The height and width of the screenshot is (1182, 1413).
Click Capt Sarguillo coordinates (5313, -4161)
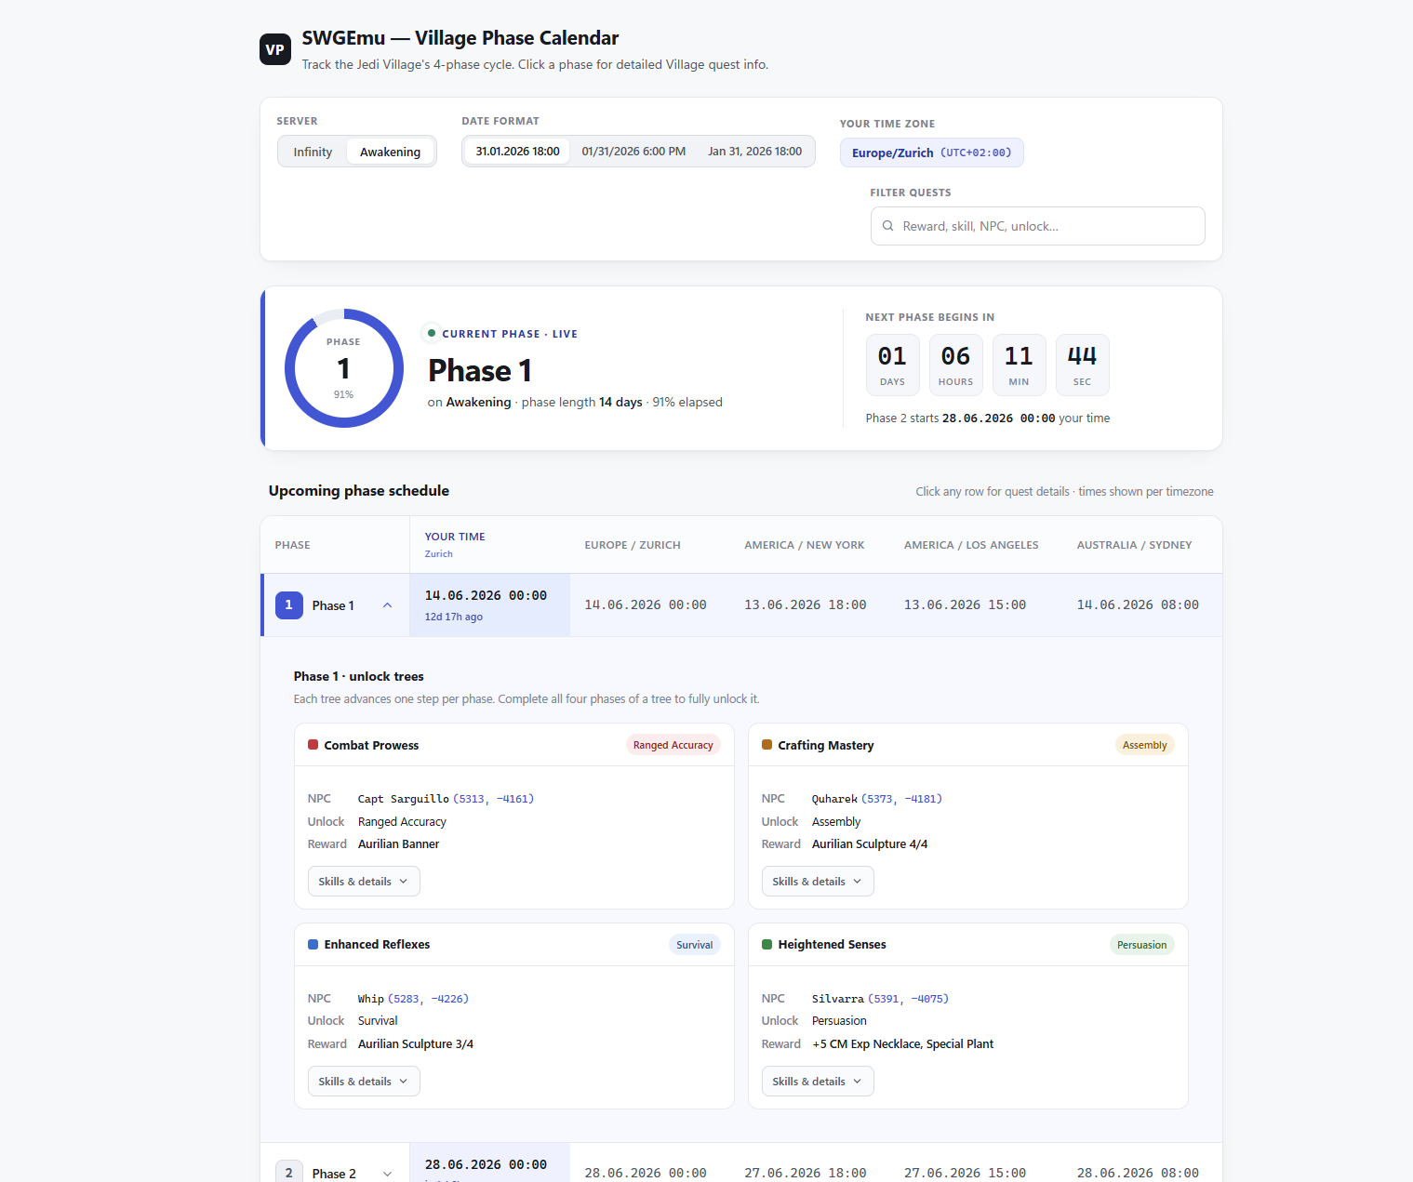tap(493, 799)
